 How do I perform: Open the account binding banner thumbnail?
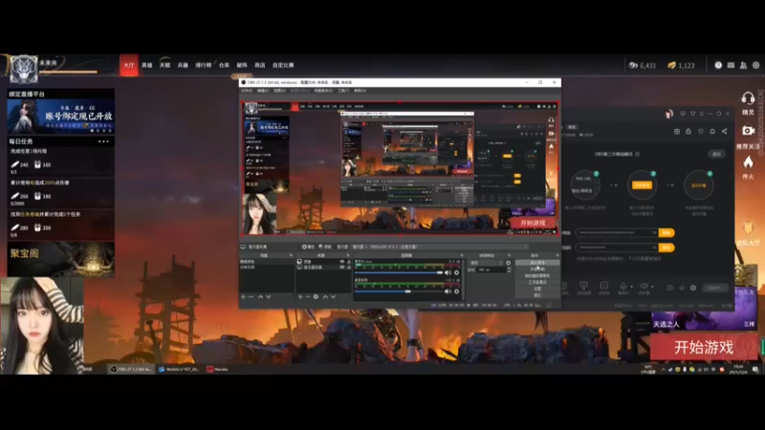click(x=61, y=117)
